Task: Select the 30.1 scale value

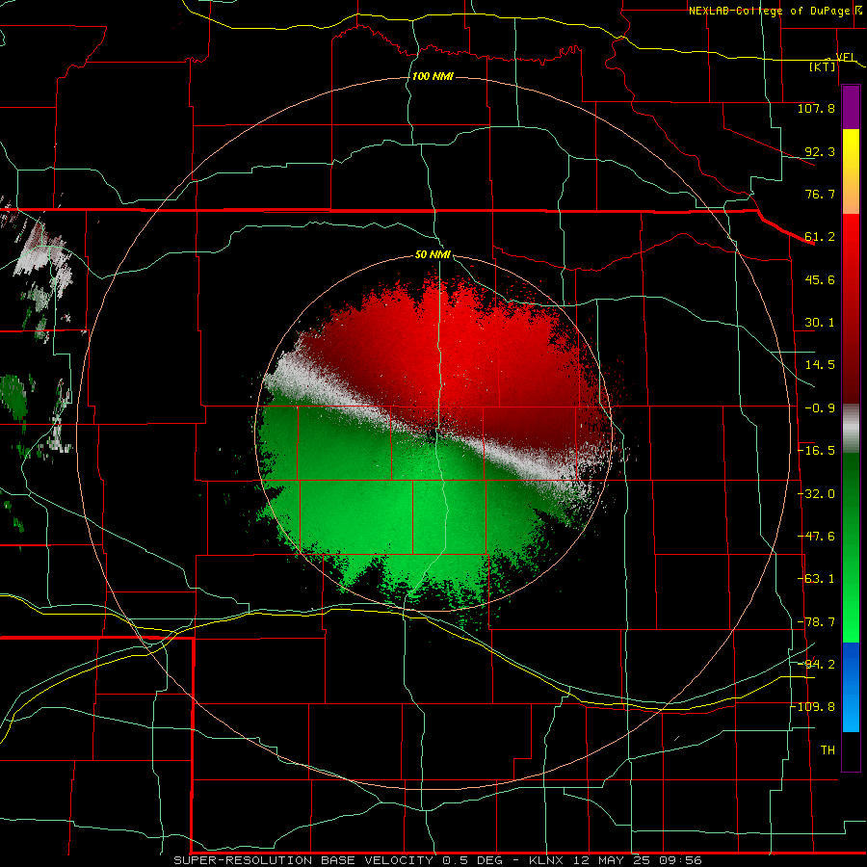Action: tap(820, 323)
